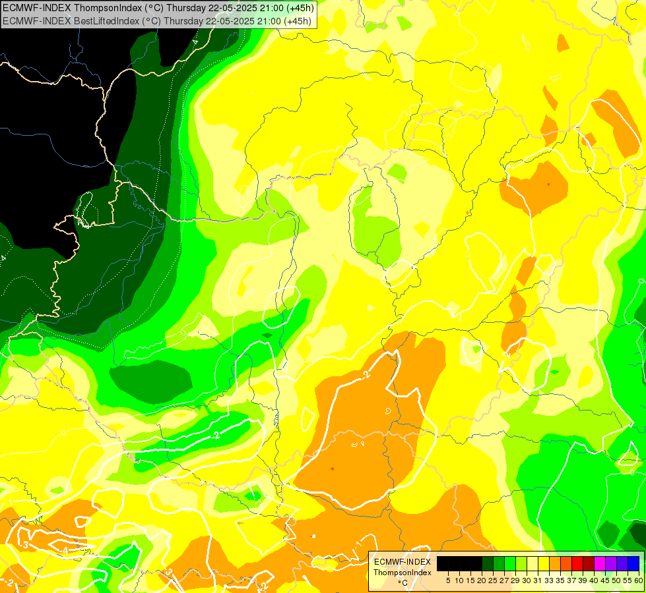Click the legend tick value '27'
This screenshot has height=593, width=646.
point(504,580)
